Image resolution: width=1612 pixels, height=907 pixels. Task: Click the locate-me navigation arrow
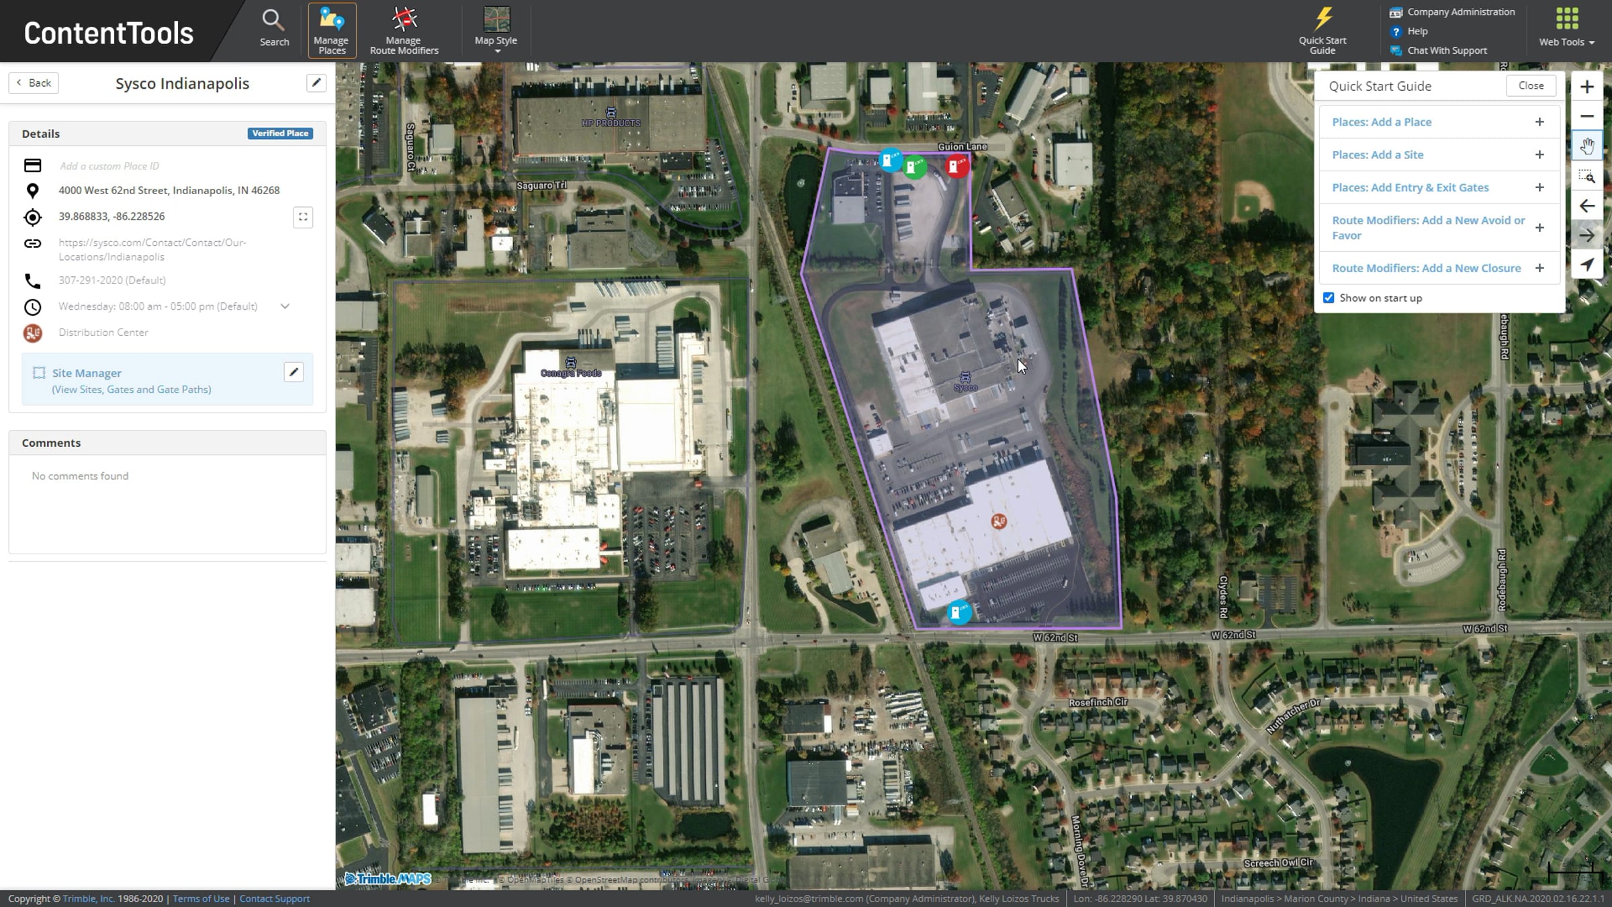tap(1586, 265)
